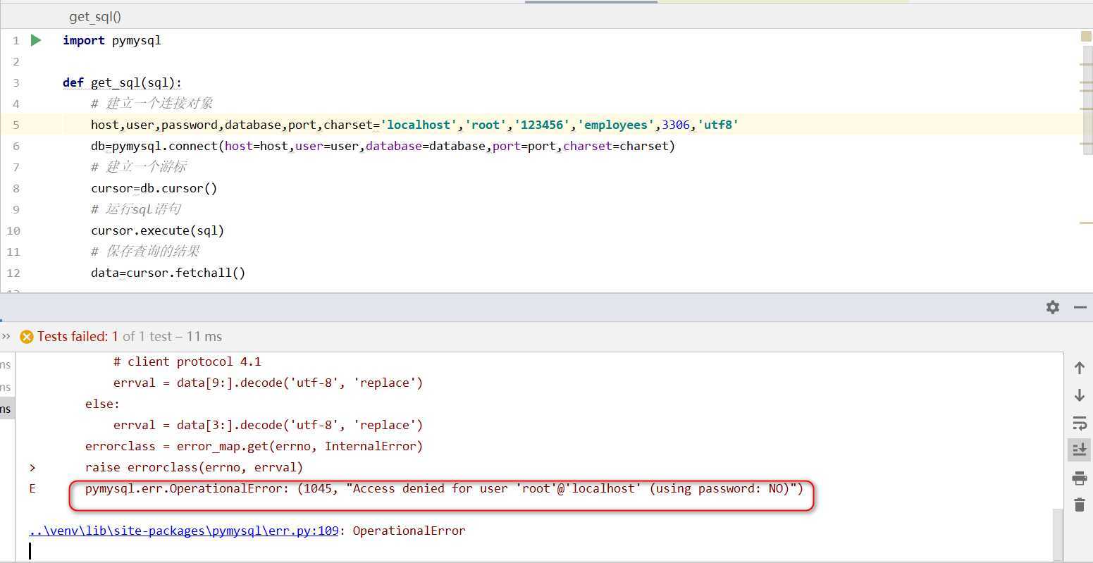
Task: Click the 'def get_sql(sql):' line
Action: (x=122, y=82)
